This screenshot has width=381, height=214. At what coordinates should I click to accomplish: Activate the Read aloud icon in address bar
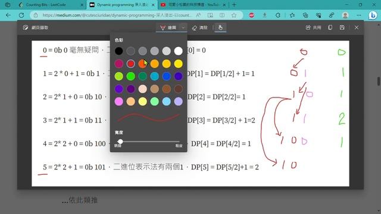tap(198, 15)
